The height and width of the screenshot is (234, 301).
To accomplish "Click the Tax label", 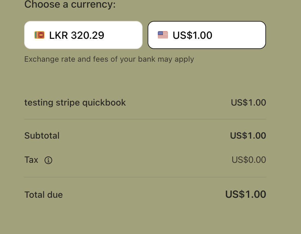I will pyautogui.click(x=31, y=160).
